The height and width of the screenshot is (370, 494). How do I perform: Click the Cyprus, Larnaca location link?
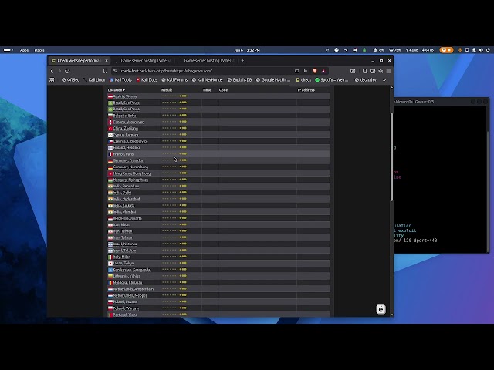pyautogui.click(x=126, y=135)
